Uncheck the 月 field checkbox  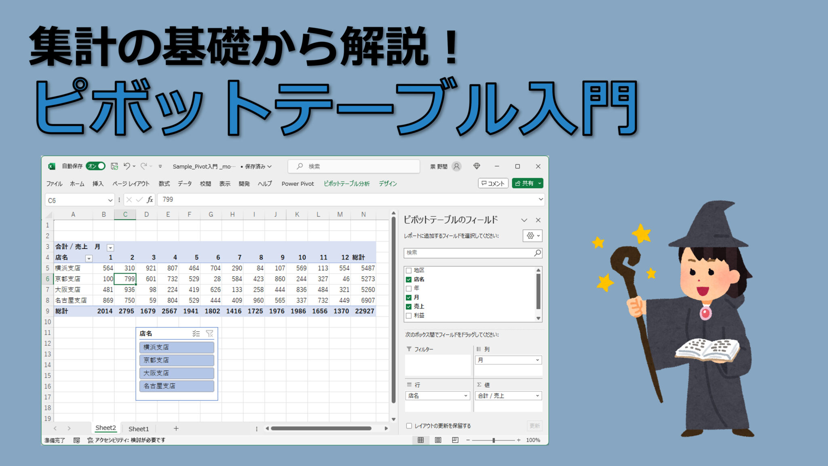point(408,298)
